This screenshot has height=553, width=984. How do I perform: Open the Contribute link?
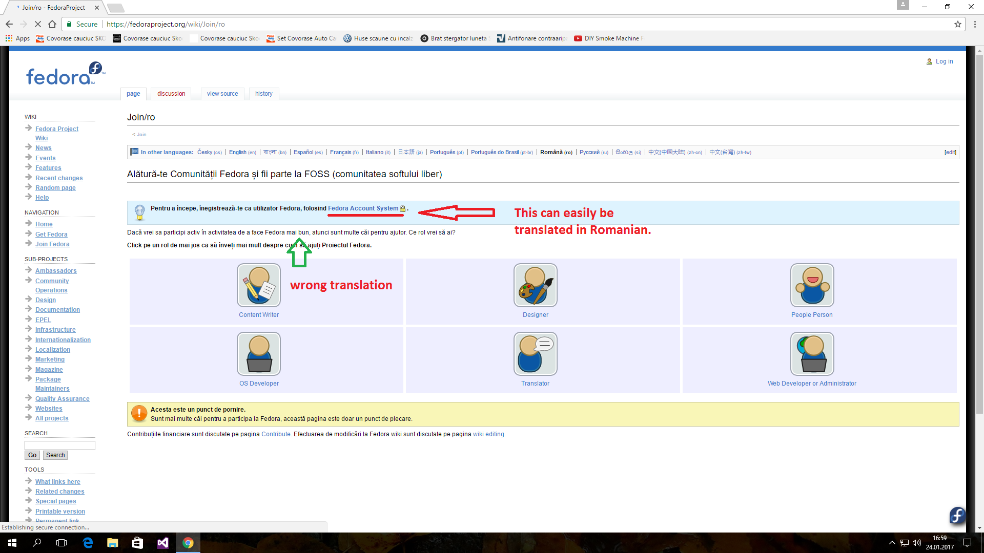click(276, 434)
